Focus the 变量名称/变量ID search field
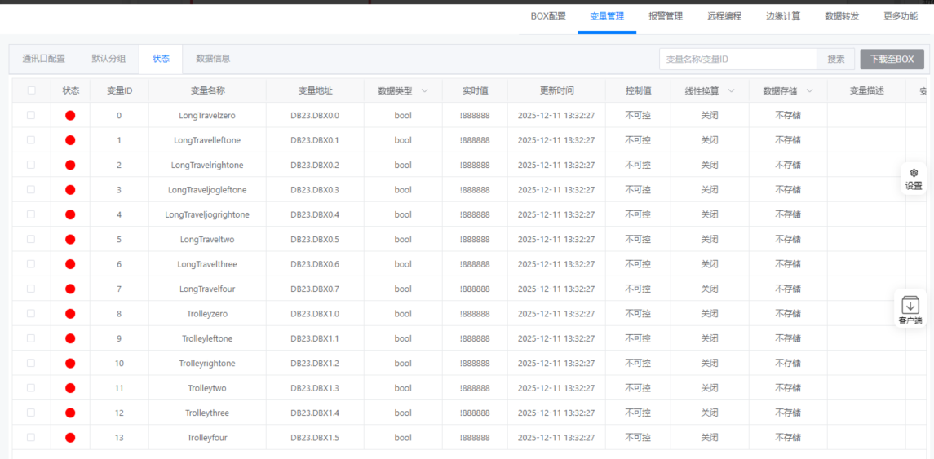The width and height of the screenshot is (934, 459). (x=737, y=59)
